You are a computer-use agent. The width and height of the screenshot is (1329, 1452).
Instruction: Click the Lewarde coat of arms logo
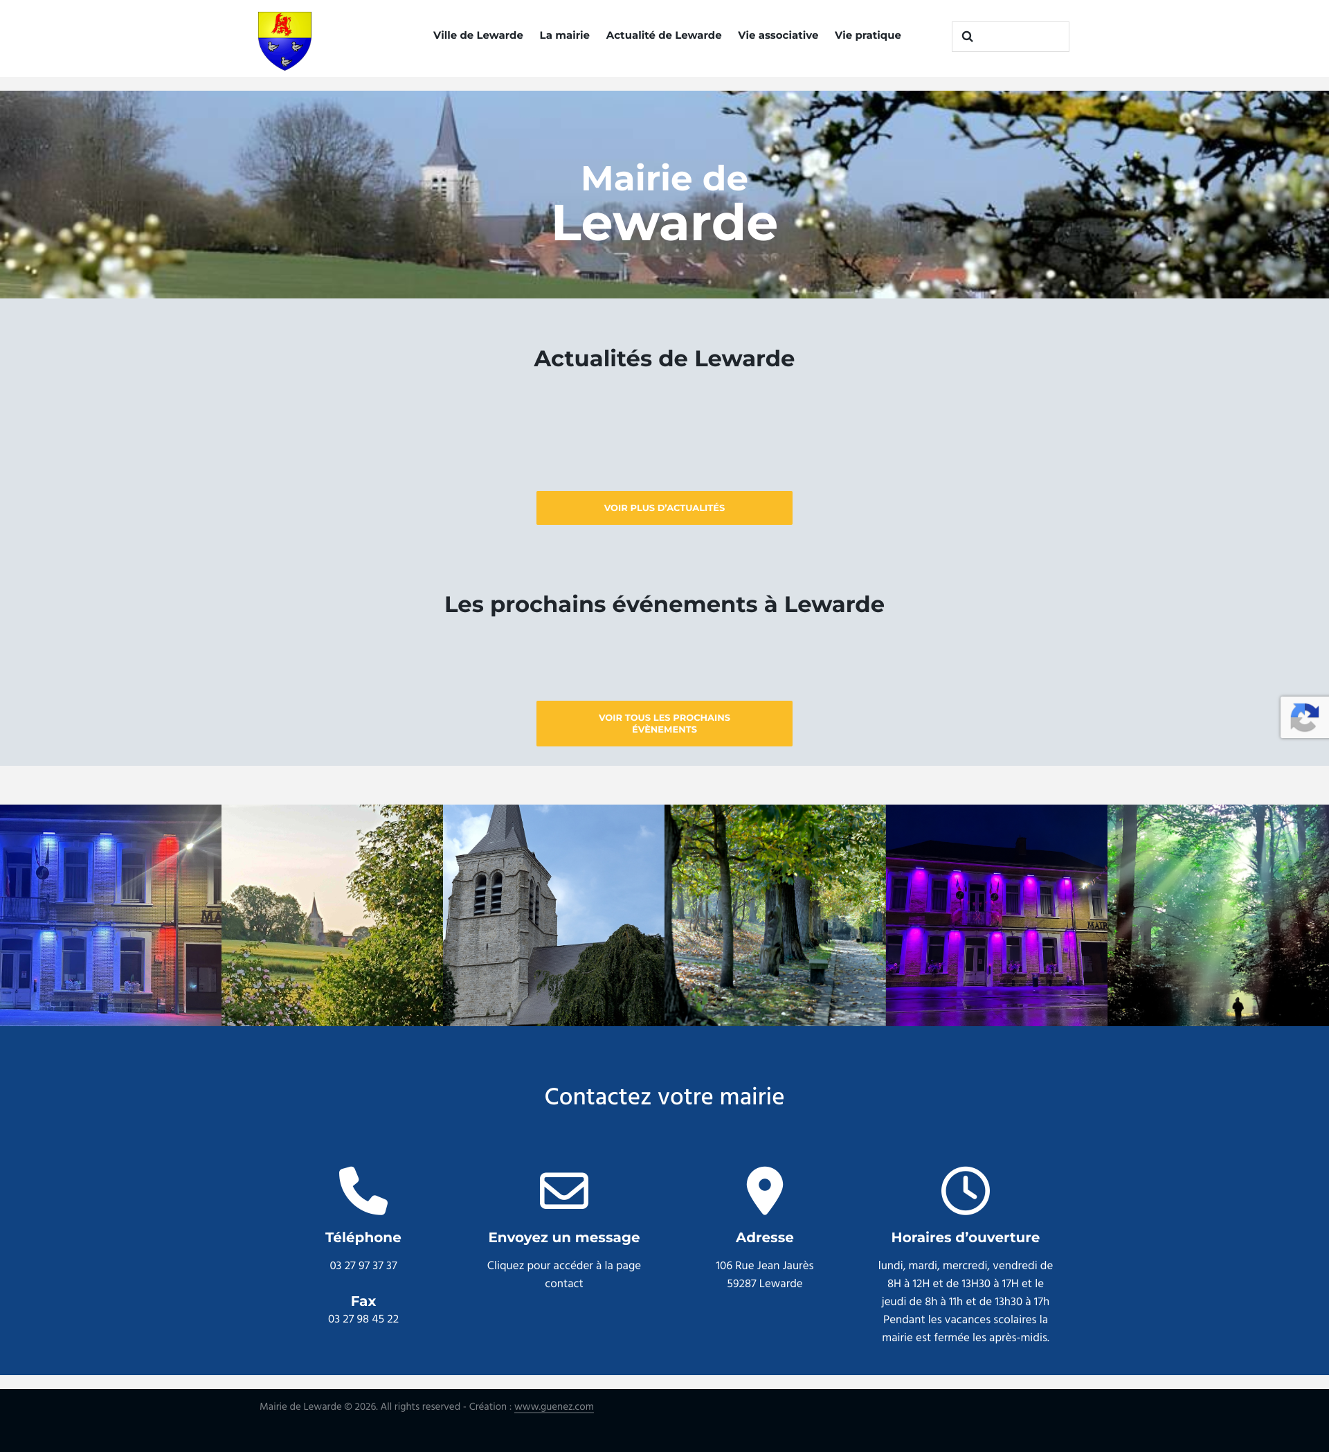click(x=284, y=40)
